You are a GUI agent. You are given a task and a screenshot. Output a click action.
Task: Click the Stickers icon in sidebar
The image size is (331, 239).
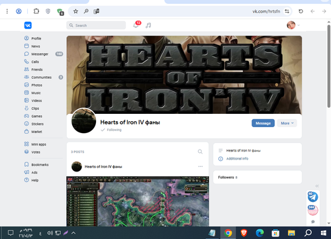point(26,124)
